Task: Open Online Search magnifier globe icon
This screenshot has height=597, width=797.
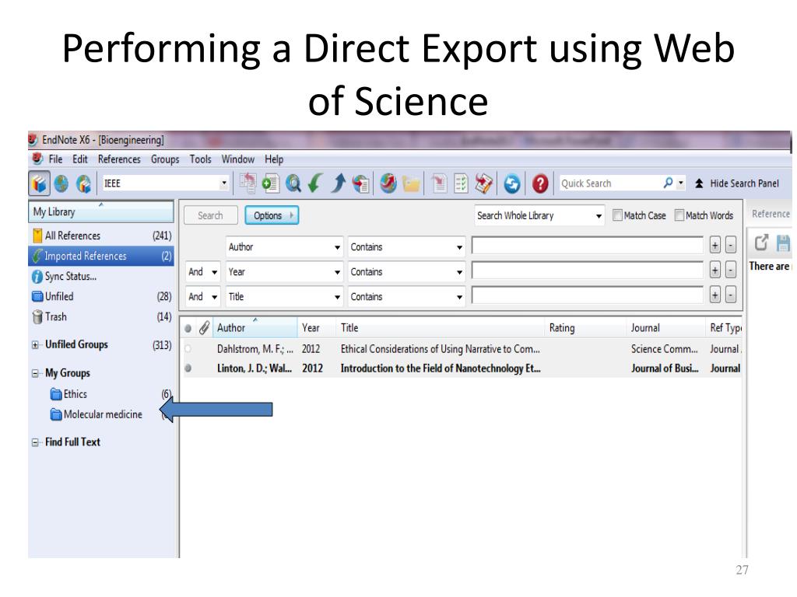Action: 293,183
